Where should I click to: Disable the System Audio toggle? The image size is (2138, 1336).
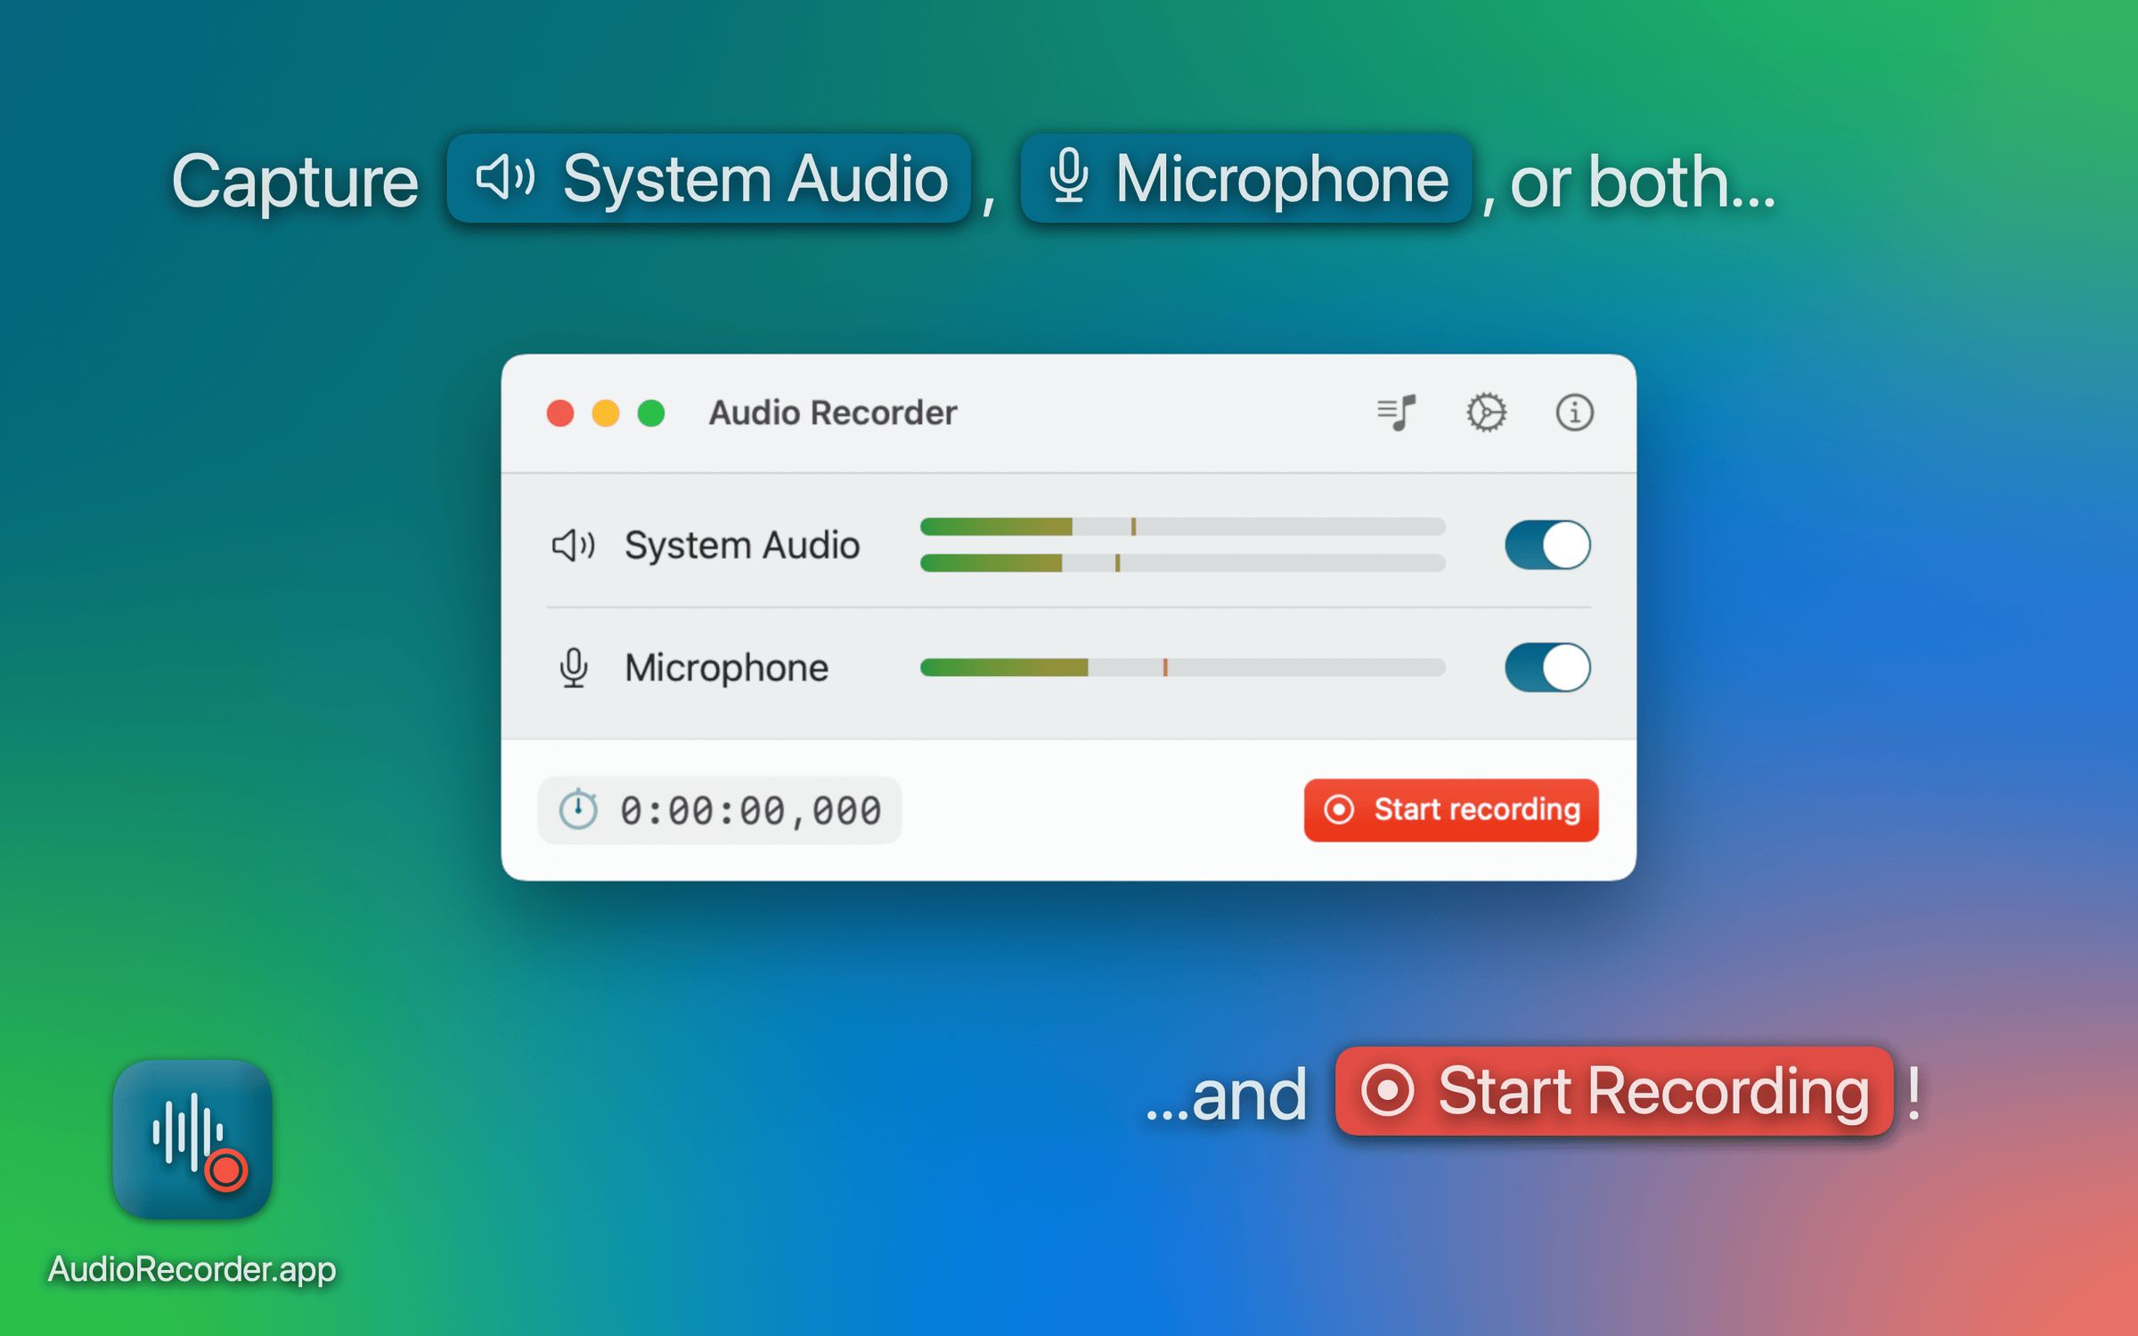point(1546,545)
